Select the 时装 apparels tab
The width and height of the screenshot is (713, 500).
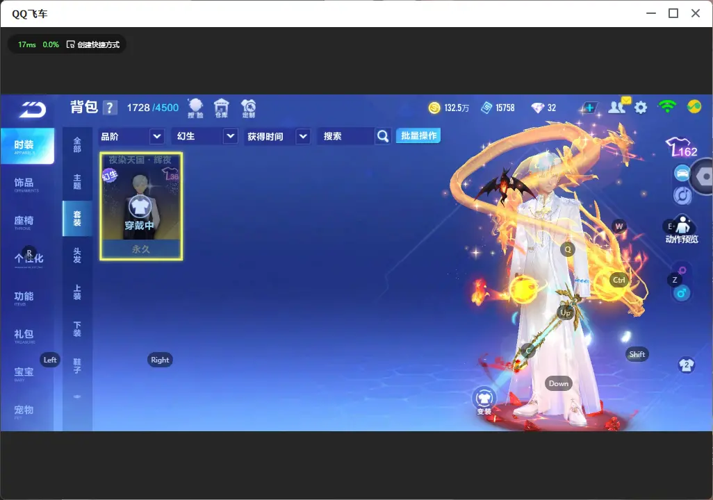[x=27, y=146]
